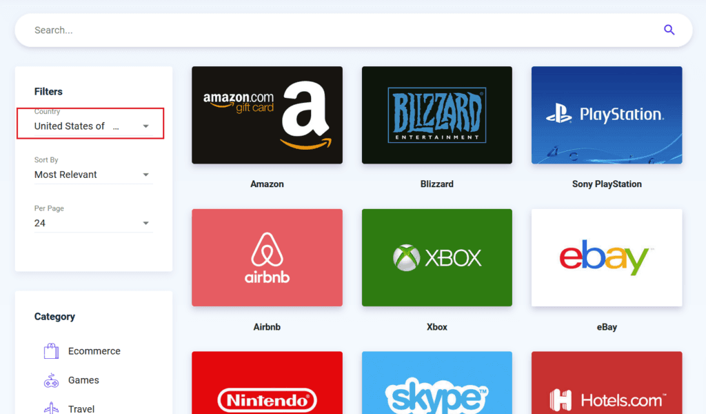Filter by the Games category label
Viewport: 706px width, 414px height.
click(x=83, y=380)
